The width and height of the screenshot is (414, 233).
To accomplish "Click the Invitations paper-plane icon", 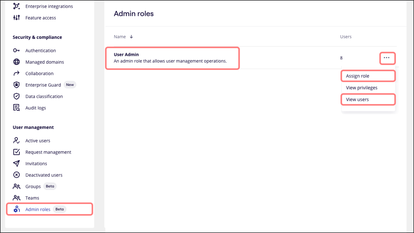I will 16,163.
